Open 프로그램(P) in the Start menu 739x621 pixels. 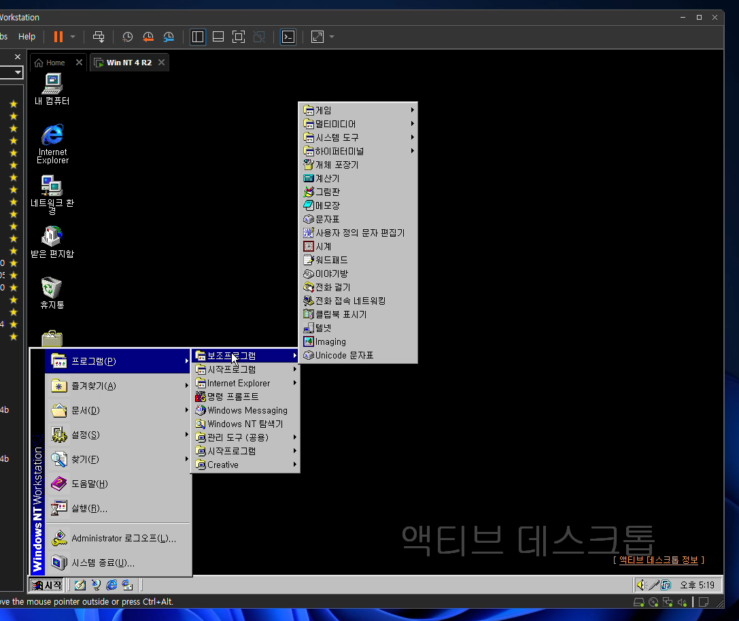pyautogui.click(x=118, y=361)
